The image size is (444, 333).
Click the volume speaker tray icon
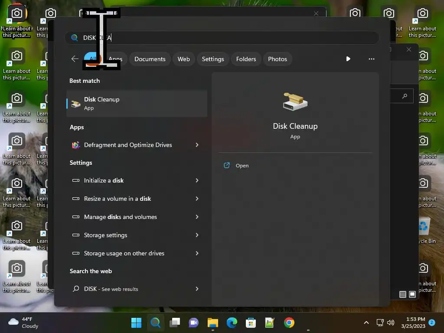pos(391,323)
